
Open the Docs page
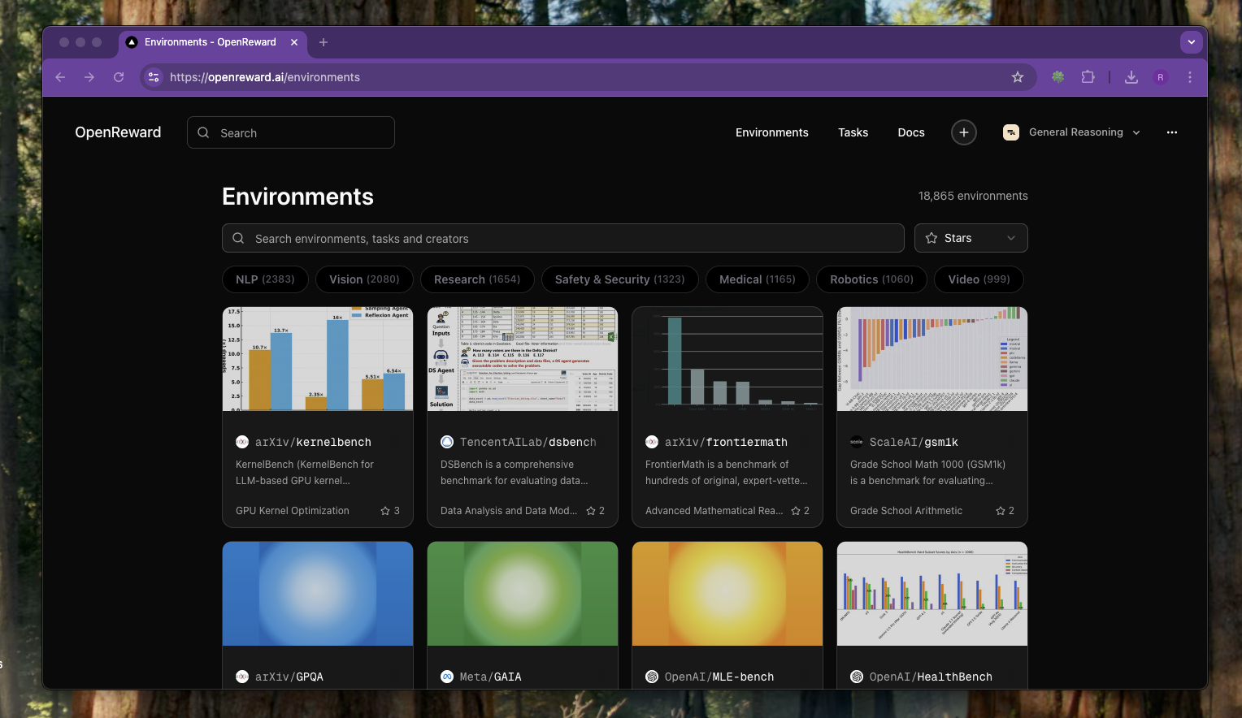(911, 132)
